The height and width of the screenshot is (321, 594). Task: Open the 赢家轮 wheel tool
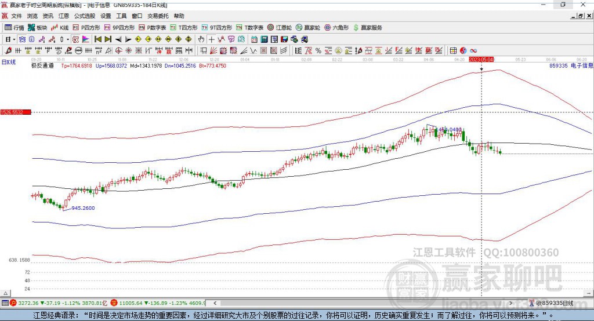click(x=308, y=28)
